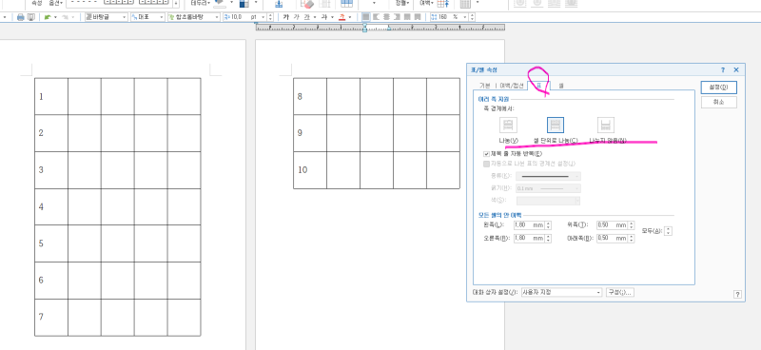Switch to the 기본 tab

click(485, 86)
